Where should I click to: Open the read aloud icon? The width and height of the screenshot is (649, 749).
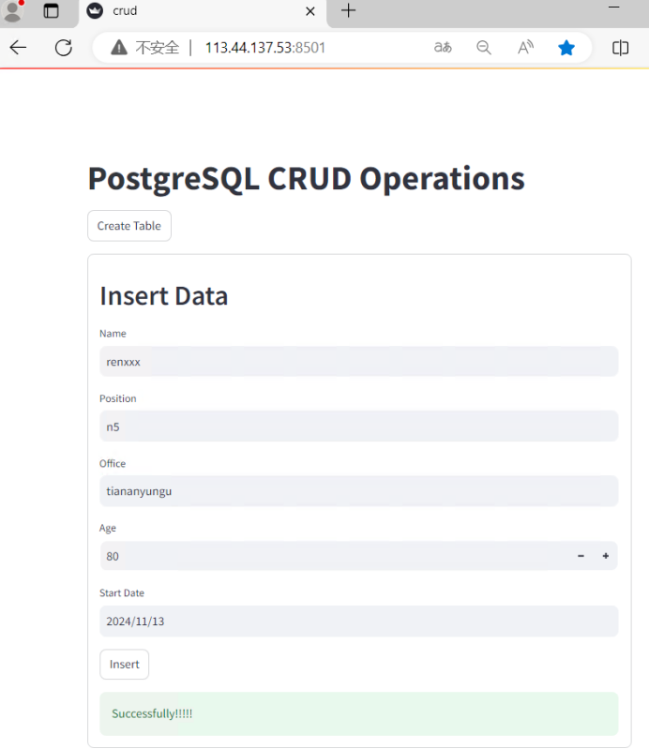526,48
